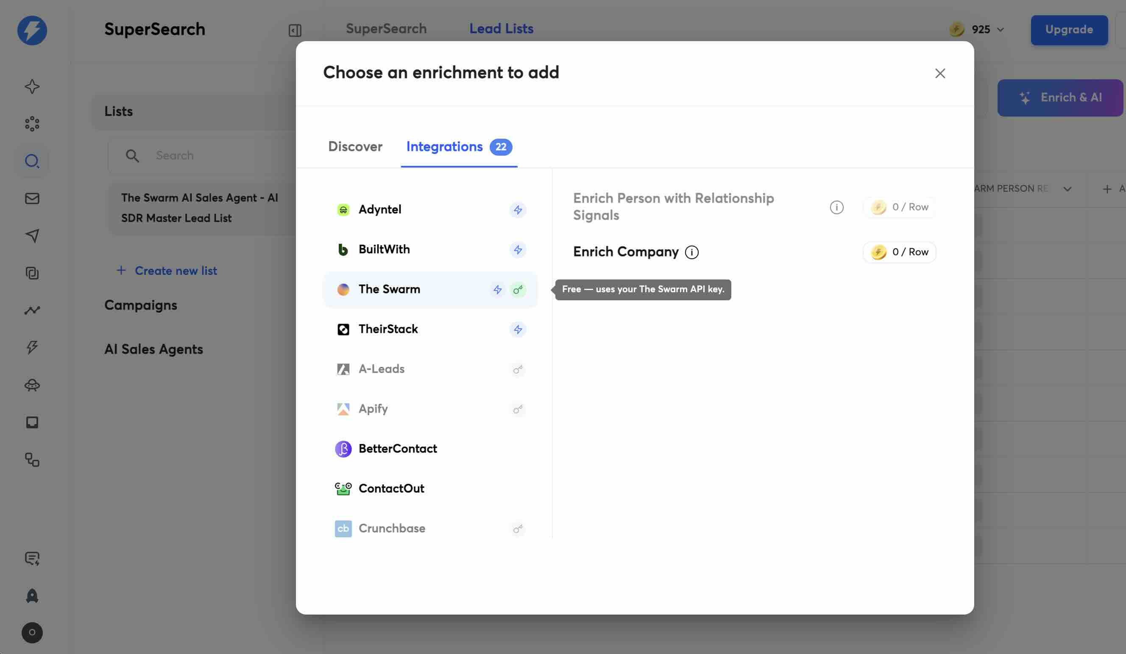Open the Lists section header
The image size is (1126, 654).
(x=194, y=111)
